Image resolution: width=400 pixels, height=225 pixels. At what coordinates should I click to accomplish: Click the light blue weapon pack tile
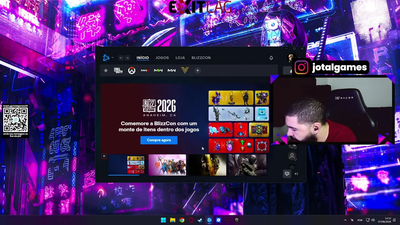click(231, 114)
